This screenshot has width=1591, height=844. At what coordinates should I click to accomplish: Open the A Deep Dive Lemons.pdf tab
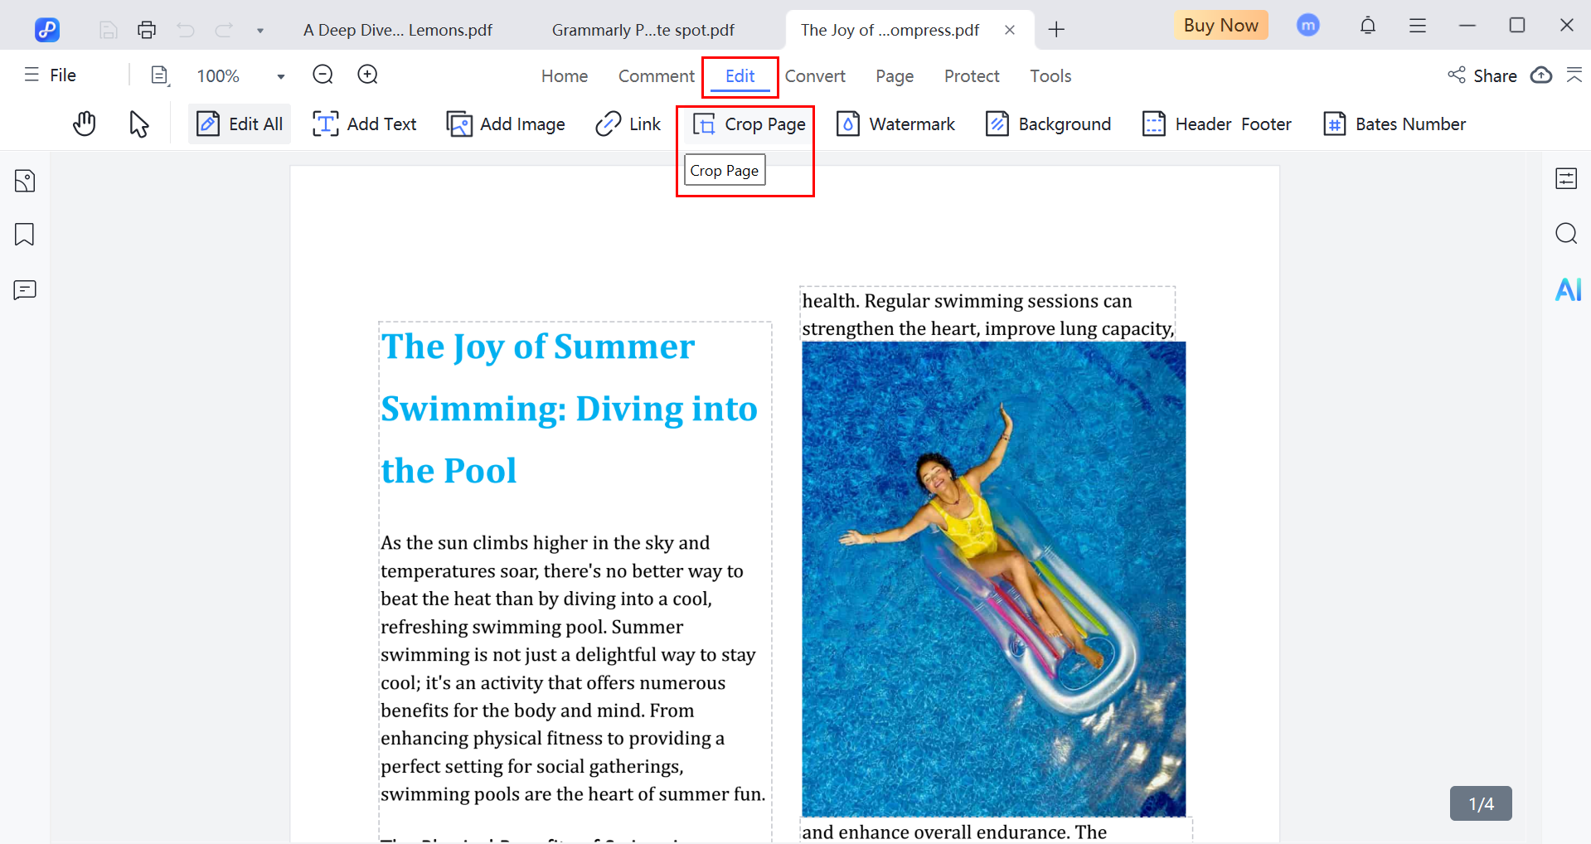pyautogui.click(x=397, y=31)
